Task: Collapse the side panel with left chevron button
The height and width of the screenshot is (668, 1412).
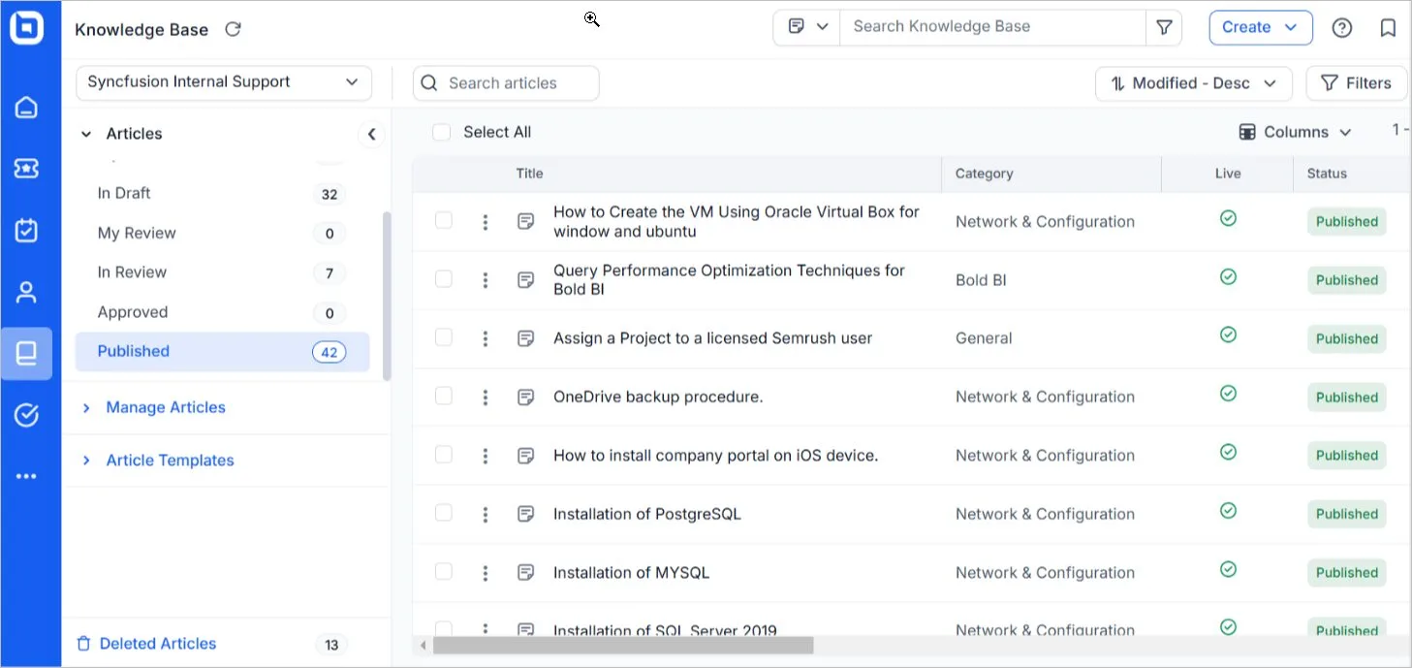Action: [x=371, y=135]
